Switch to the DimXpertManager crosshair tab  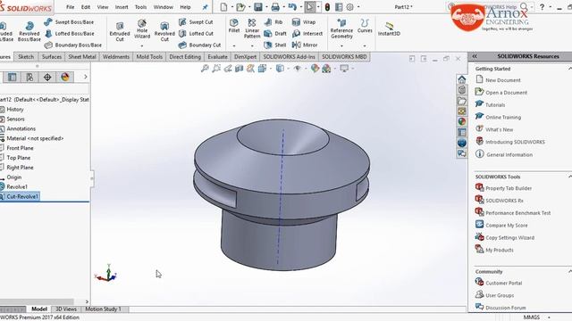(x=47, y=77)
